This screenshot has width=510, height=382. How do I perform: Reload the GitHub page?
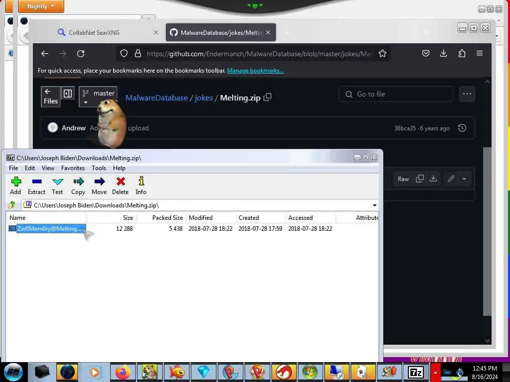[81, 54]
